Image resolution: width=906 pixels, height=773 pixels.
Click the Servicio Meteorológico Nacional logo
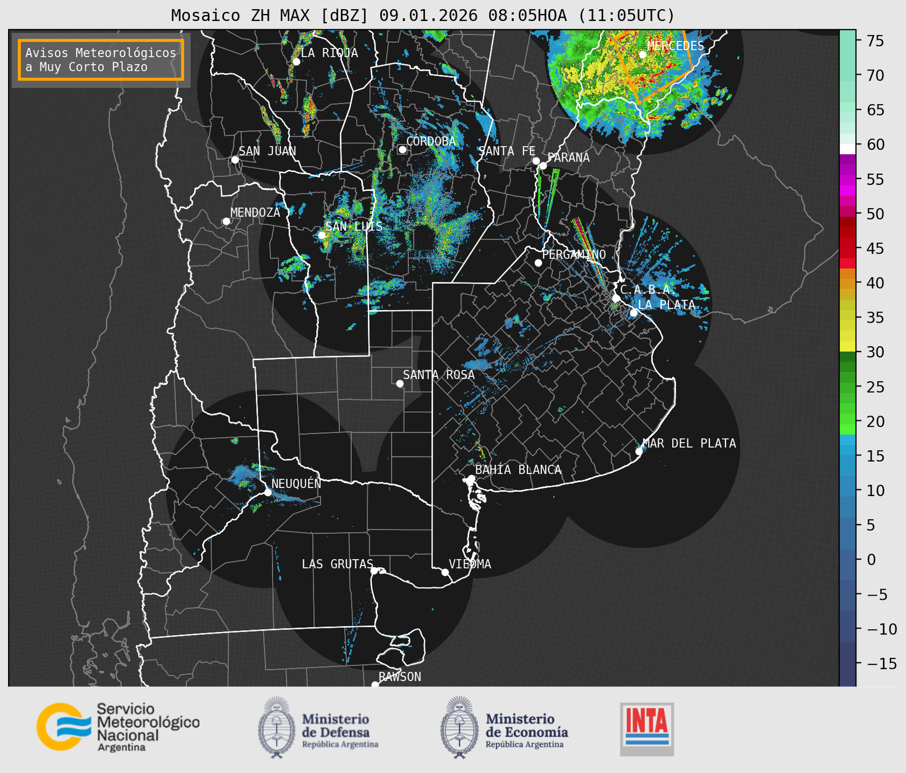[x=118, y=727]
